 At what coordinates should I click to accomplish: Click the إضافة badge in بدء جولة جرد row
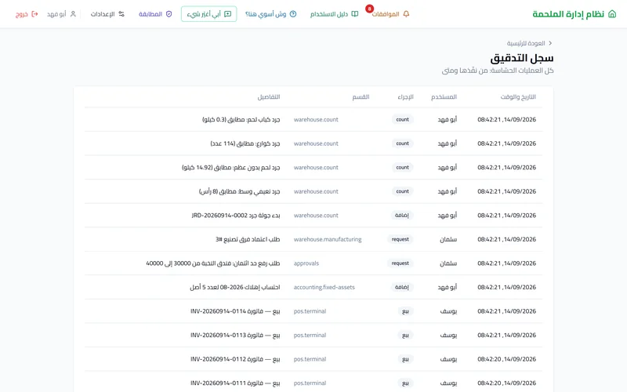402,215
